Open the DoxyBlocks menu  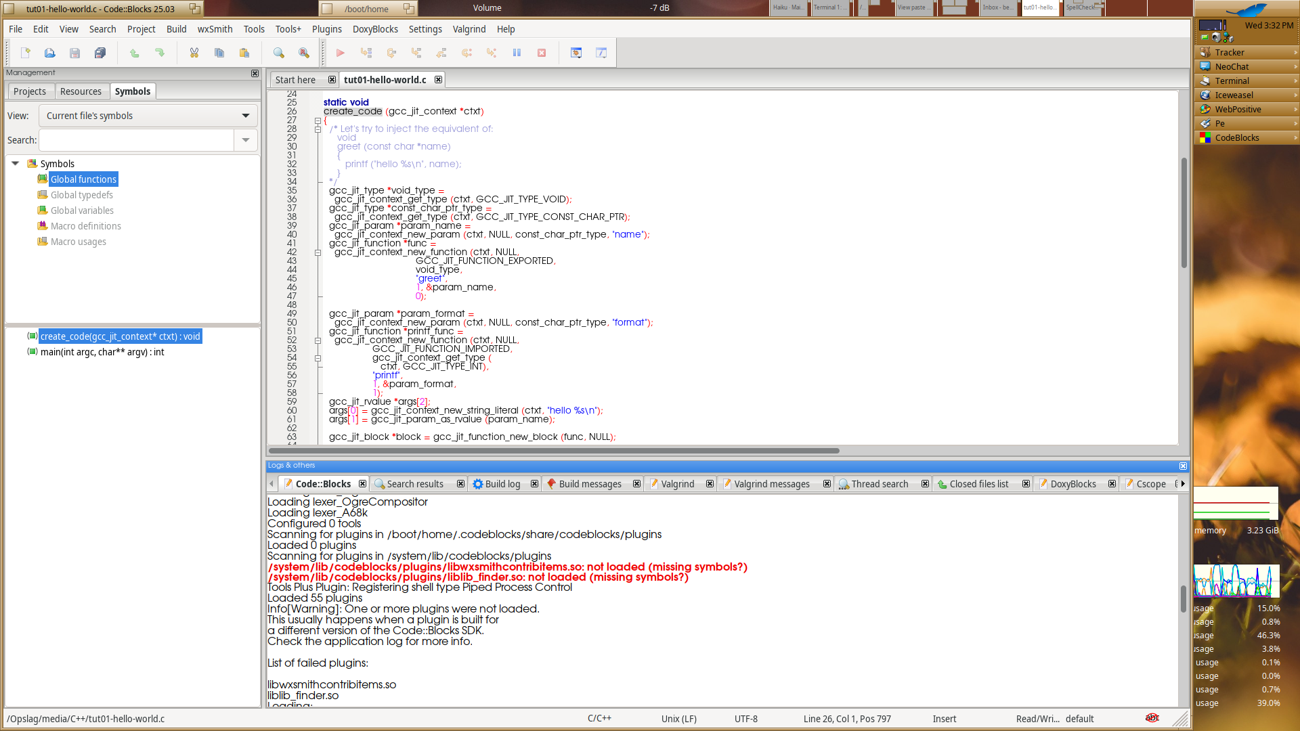point(374,29)
